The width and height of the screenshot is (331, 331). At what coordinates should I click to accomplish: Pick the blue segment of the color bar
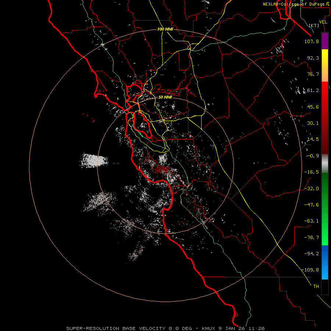click(x=325, y=262)
